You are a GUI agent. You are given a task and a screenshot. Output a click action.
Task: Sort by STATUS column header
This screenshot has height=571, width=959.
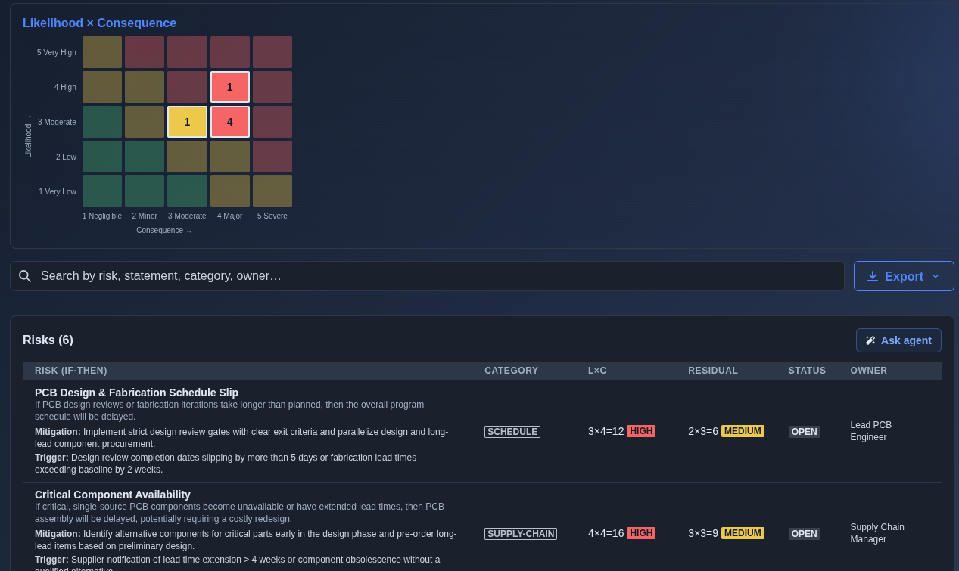[808, 371]
